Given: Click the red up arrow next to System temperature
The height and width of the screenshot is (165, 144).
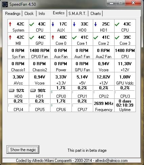Looking at the screenshot, I should (x=10, y=24).
